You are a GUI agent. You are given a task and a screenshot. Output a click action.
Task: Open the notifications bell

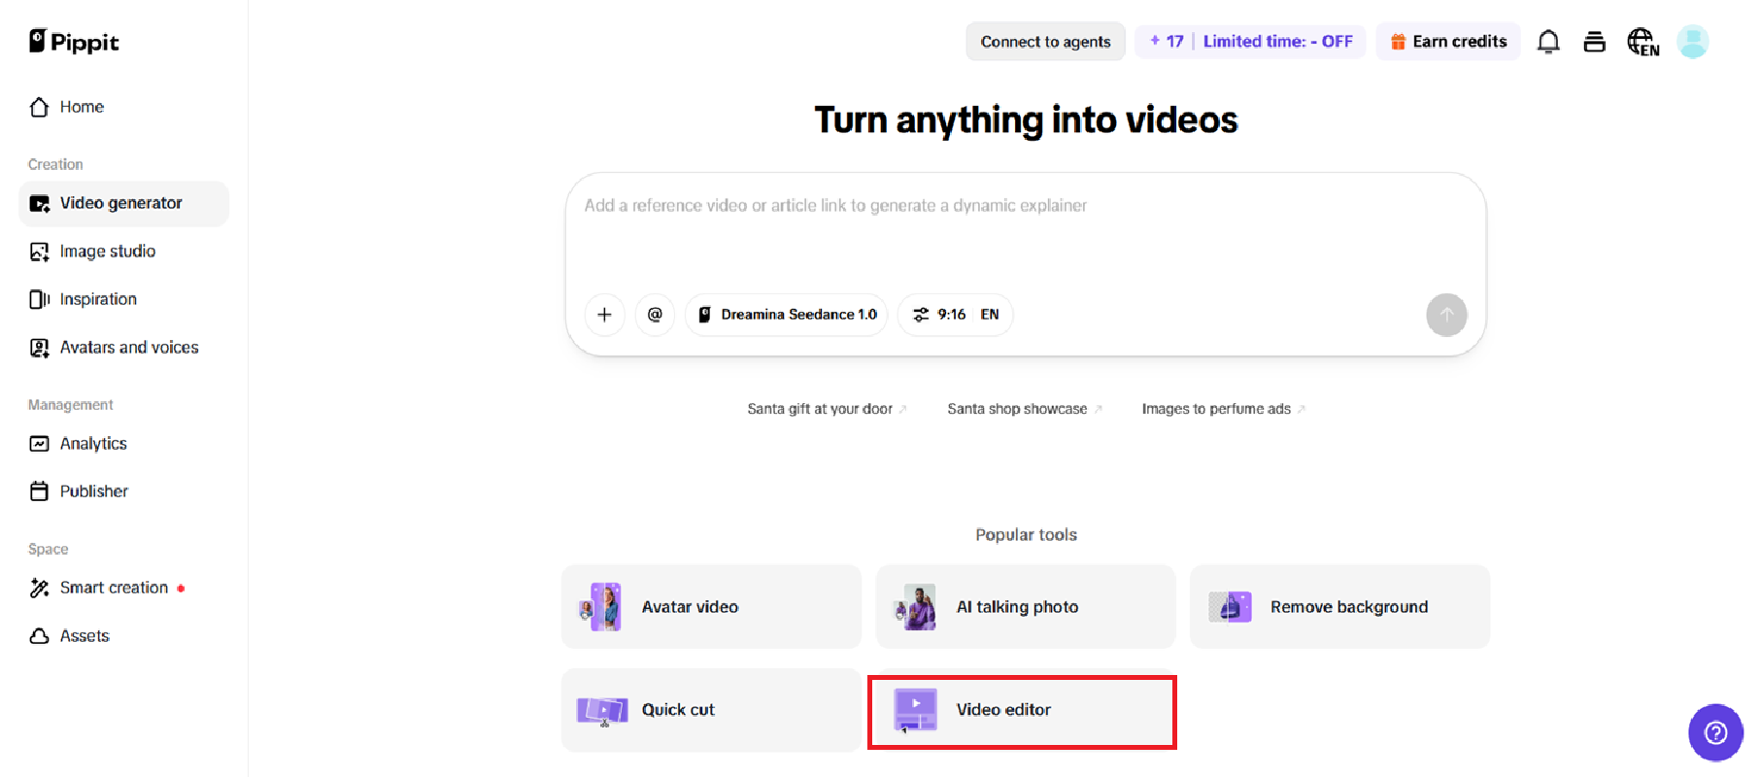[1548, 42]
